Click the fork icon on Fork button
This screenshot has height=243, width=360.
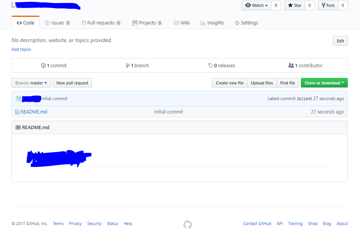coord(323,5)
